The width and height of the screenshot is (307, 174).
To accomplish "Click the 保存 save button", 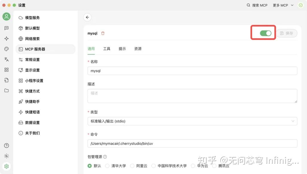I will coord(287,33).
